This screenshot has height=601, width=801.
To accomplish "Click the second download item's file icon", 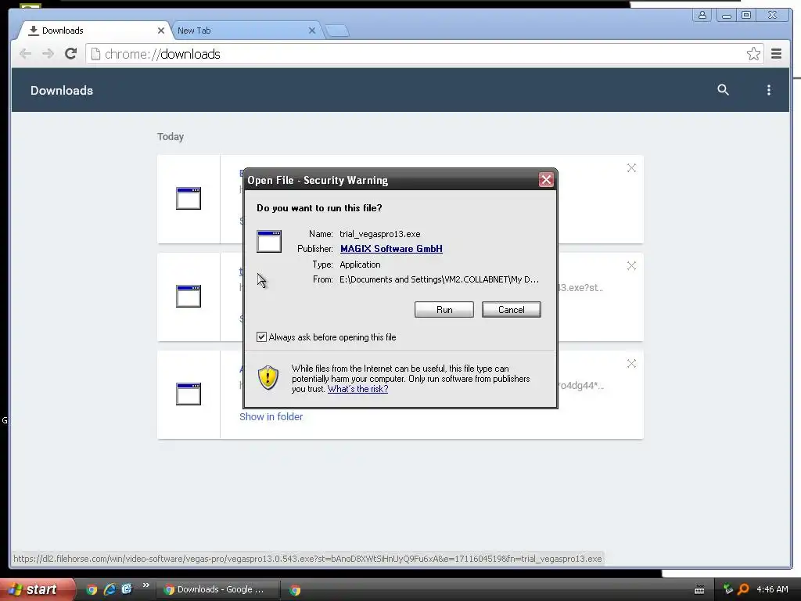I will pos(189,297).
